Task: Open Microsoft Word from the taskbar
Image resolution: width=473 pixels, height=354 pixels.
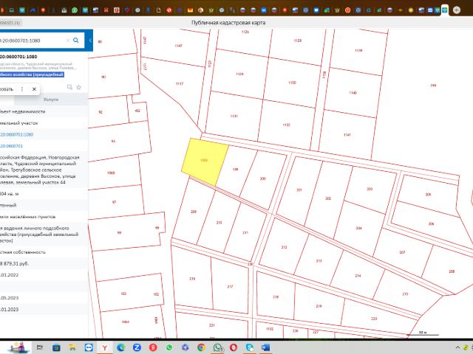Action: click(x=265, y=347)
